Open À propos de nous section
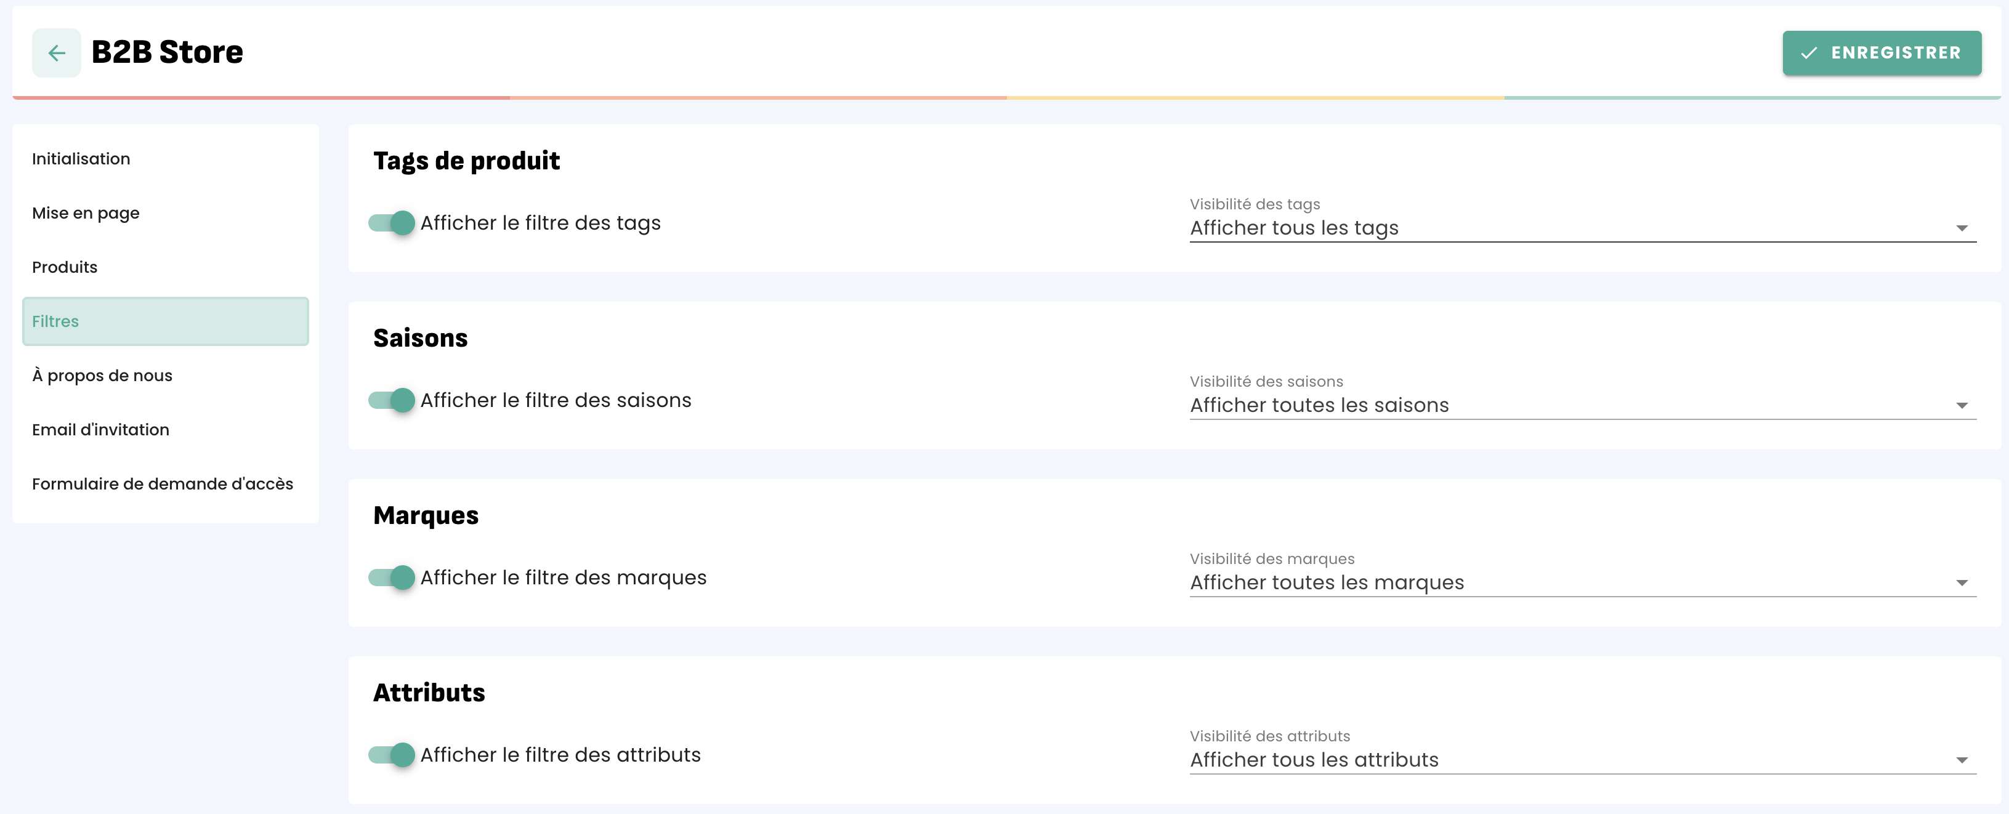Screen dimensions: 2009x814 102,376
